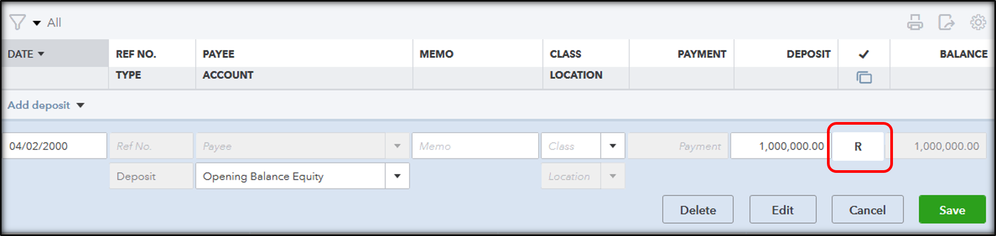The width and height of the screenshot is (996, 236).
Task: Expand the Add deposit dropdown arrow
Action: [80, 105]
